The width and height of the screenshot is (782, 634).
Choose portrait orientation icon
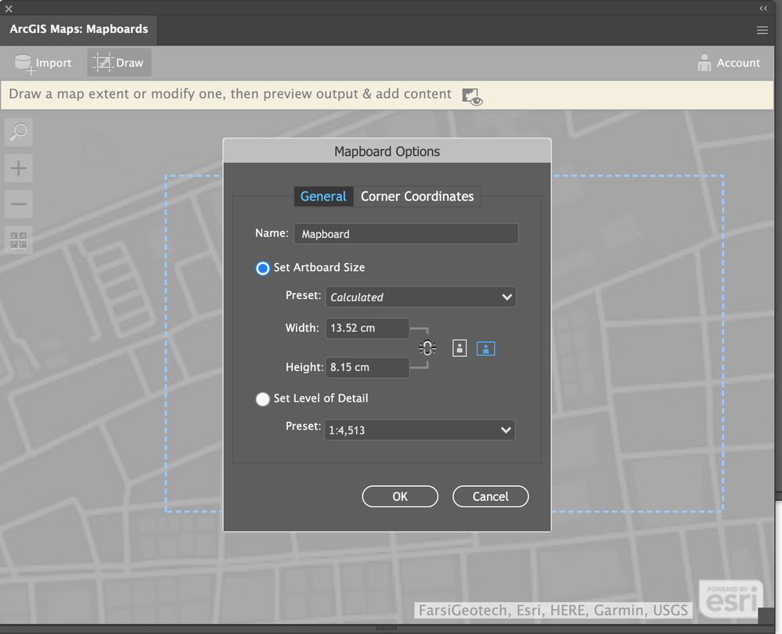pos(459,348)
